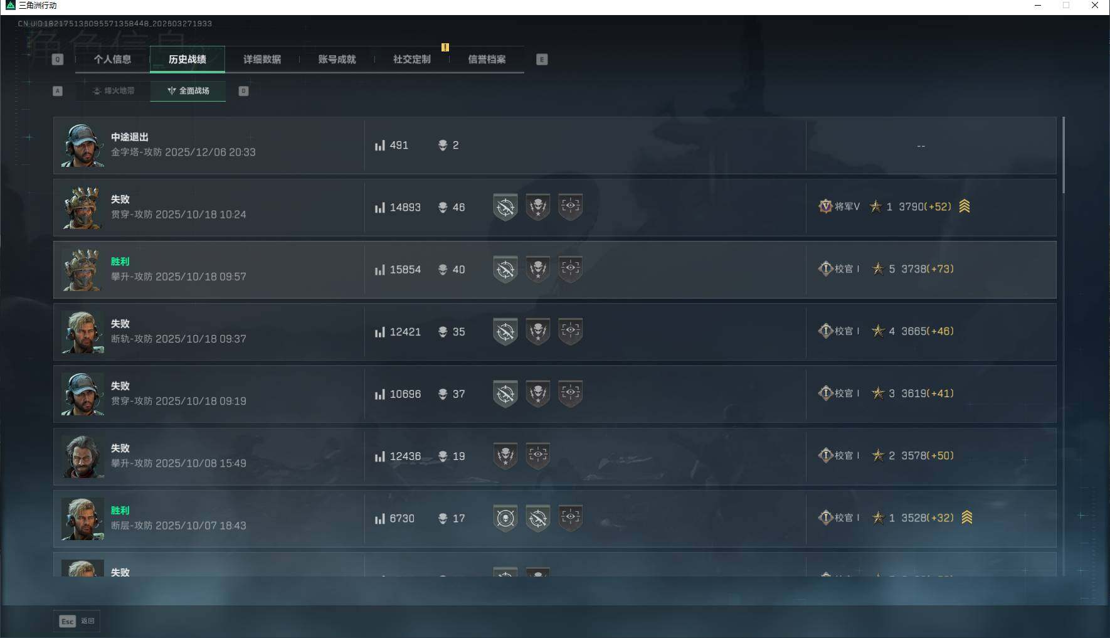Viewport: 1110px width, 638px height.
Task: Open the 个人信息 tab
Action: point(113,60)
